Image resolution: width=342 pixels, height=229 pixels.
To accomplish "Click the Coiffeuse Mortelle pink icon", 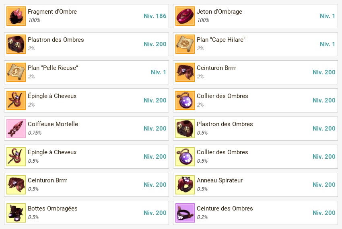I will [x=16, y=129].
